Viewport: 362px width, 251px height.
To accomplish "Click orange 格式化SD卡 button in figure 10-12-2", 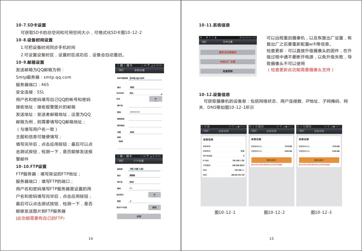I will pos(271,160).
